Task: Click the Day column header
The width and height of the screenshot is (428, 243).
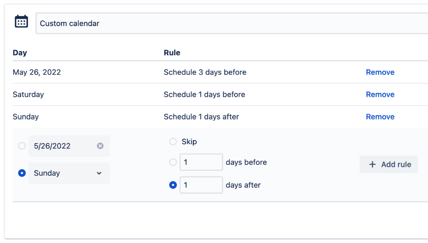Action: 20,53
